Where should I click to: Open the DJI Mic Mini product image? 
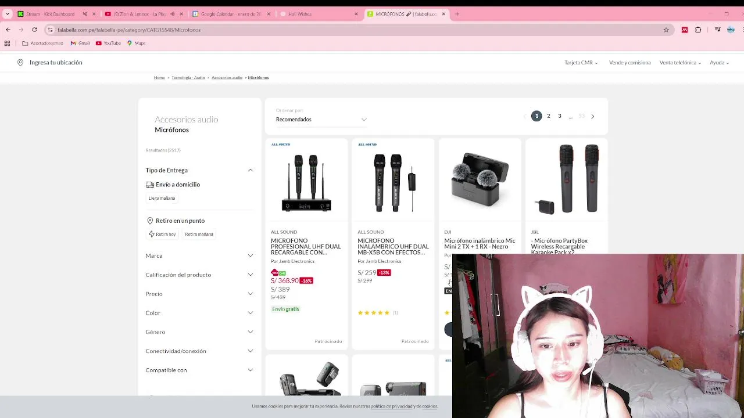tap(480, 180)
